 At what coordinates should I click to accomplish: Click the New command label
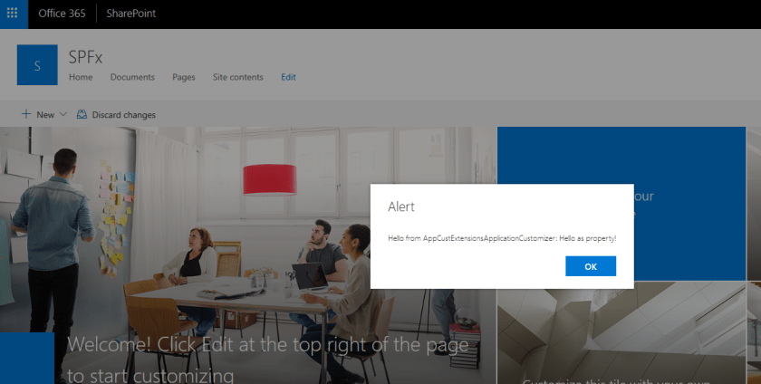pyautogui.click(x=45, y=115)
